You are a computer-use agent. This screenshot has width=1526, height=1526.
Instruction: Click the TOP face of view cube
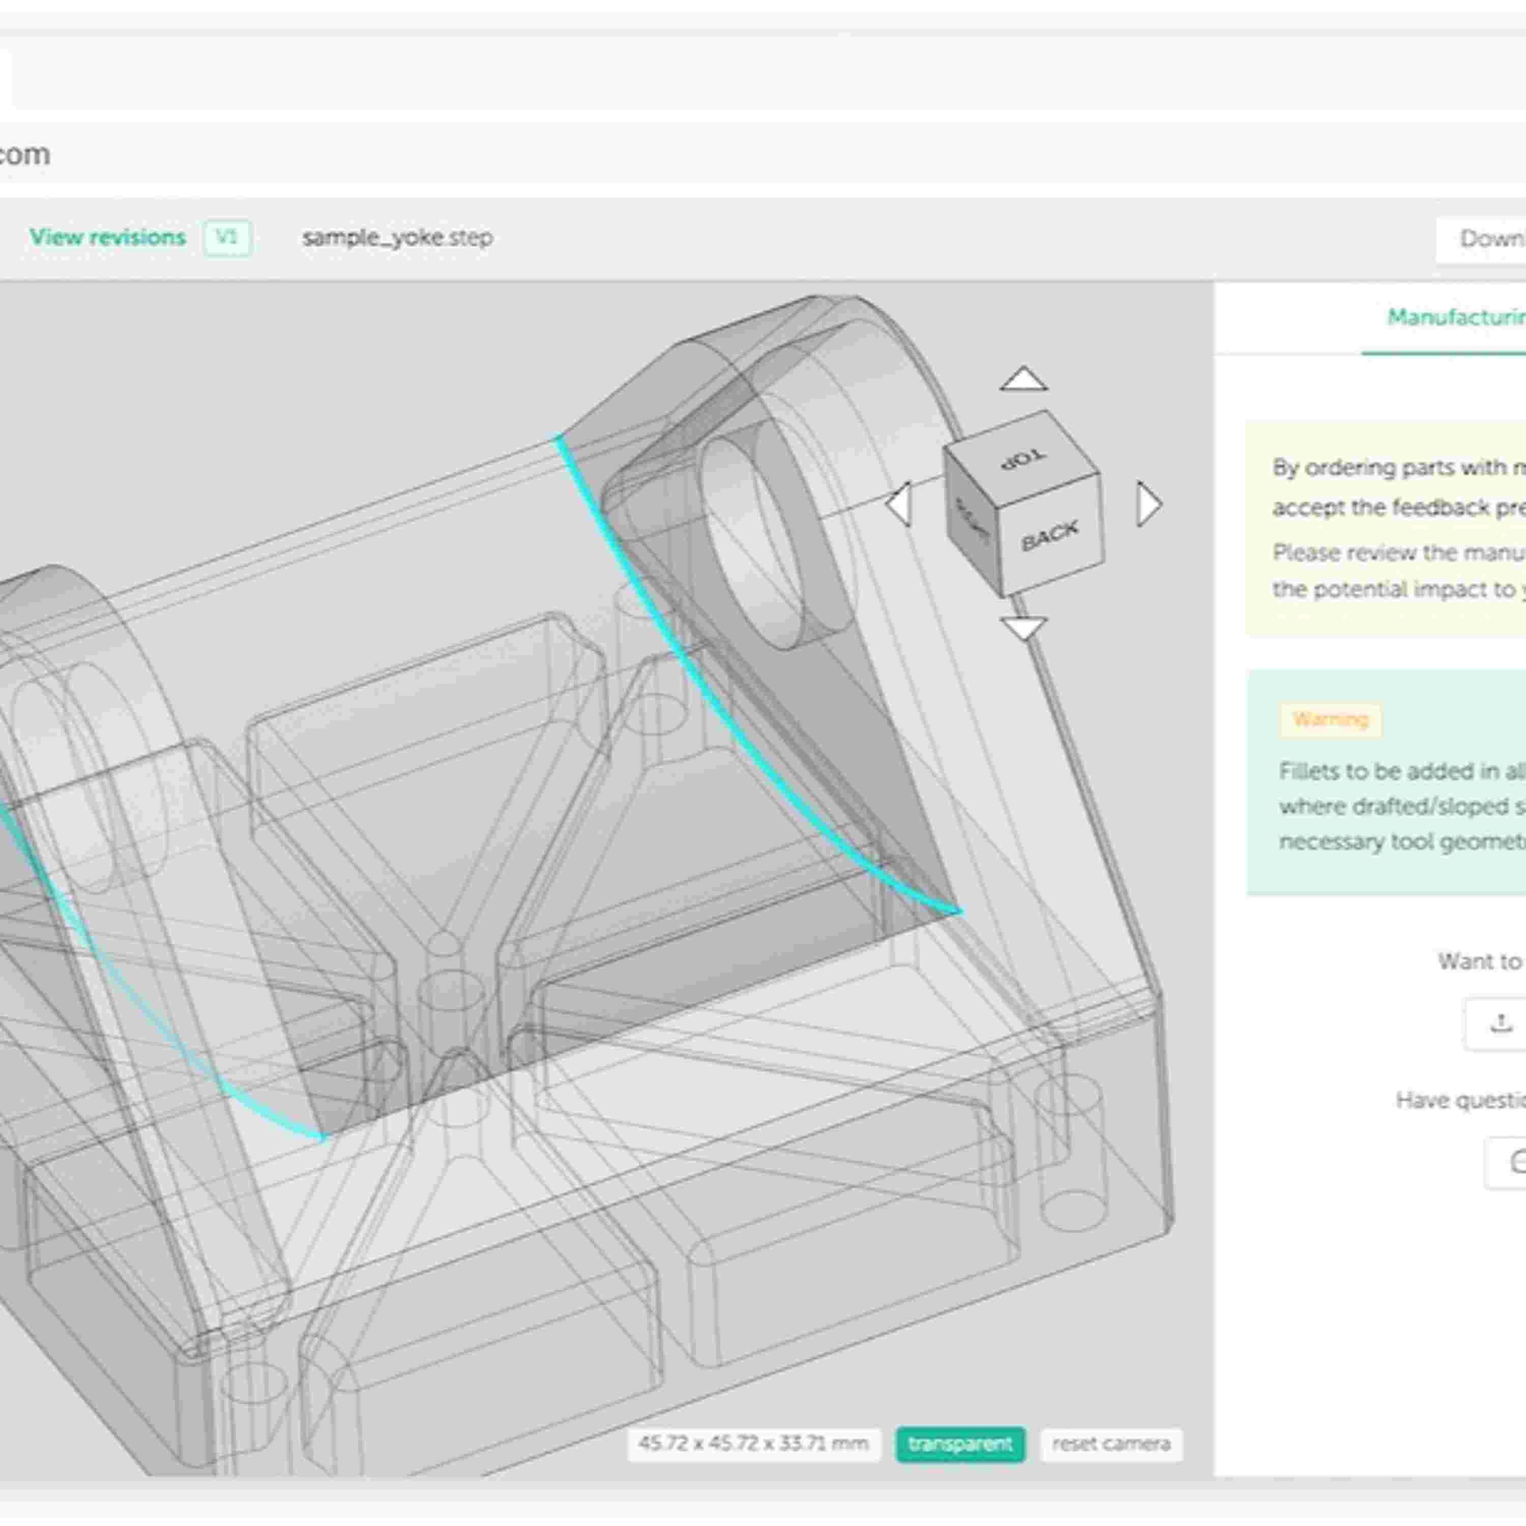pyautogui.click(x=1024, y=460)
